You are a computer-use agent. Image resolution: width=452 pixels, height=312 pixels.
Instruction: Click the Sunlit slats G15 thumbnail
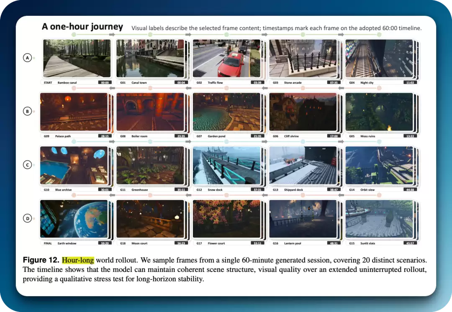pyautogui.click(x=379, y=219)
